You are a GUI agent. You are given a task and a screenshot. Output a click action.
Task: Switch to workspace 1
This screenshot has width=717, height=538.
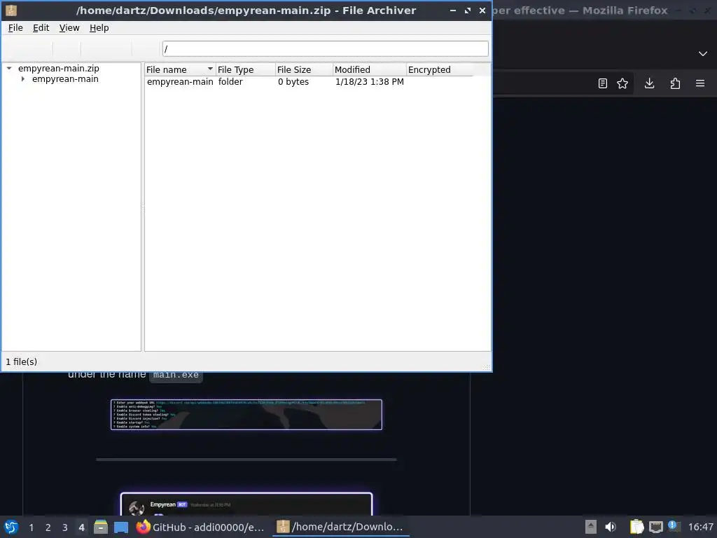tap(31, 527)
